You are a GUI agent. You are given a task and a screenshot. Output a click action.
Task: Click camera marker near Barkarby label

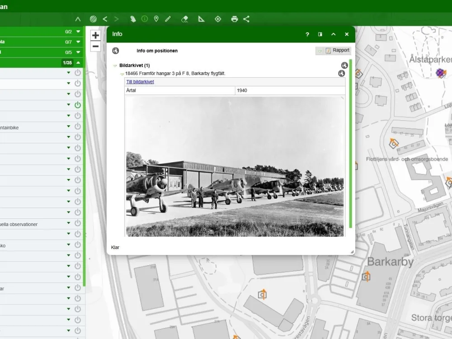366,277
